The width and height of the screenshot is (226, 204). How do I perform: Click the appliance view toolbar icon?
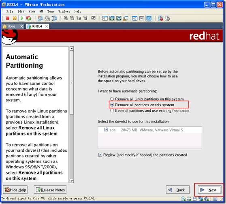pos(142,18)
